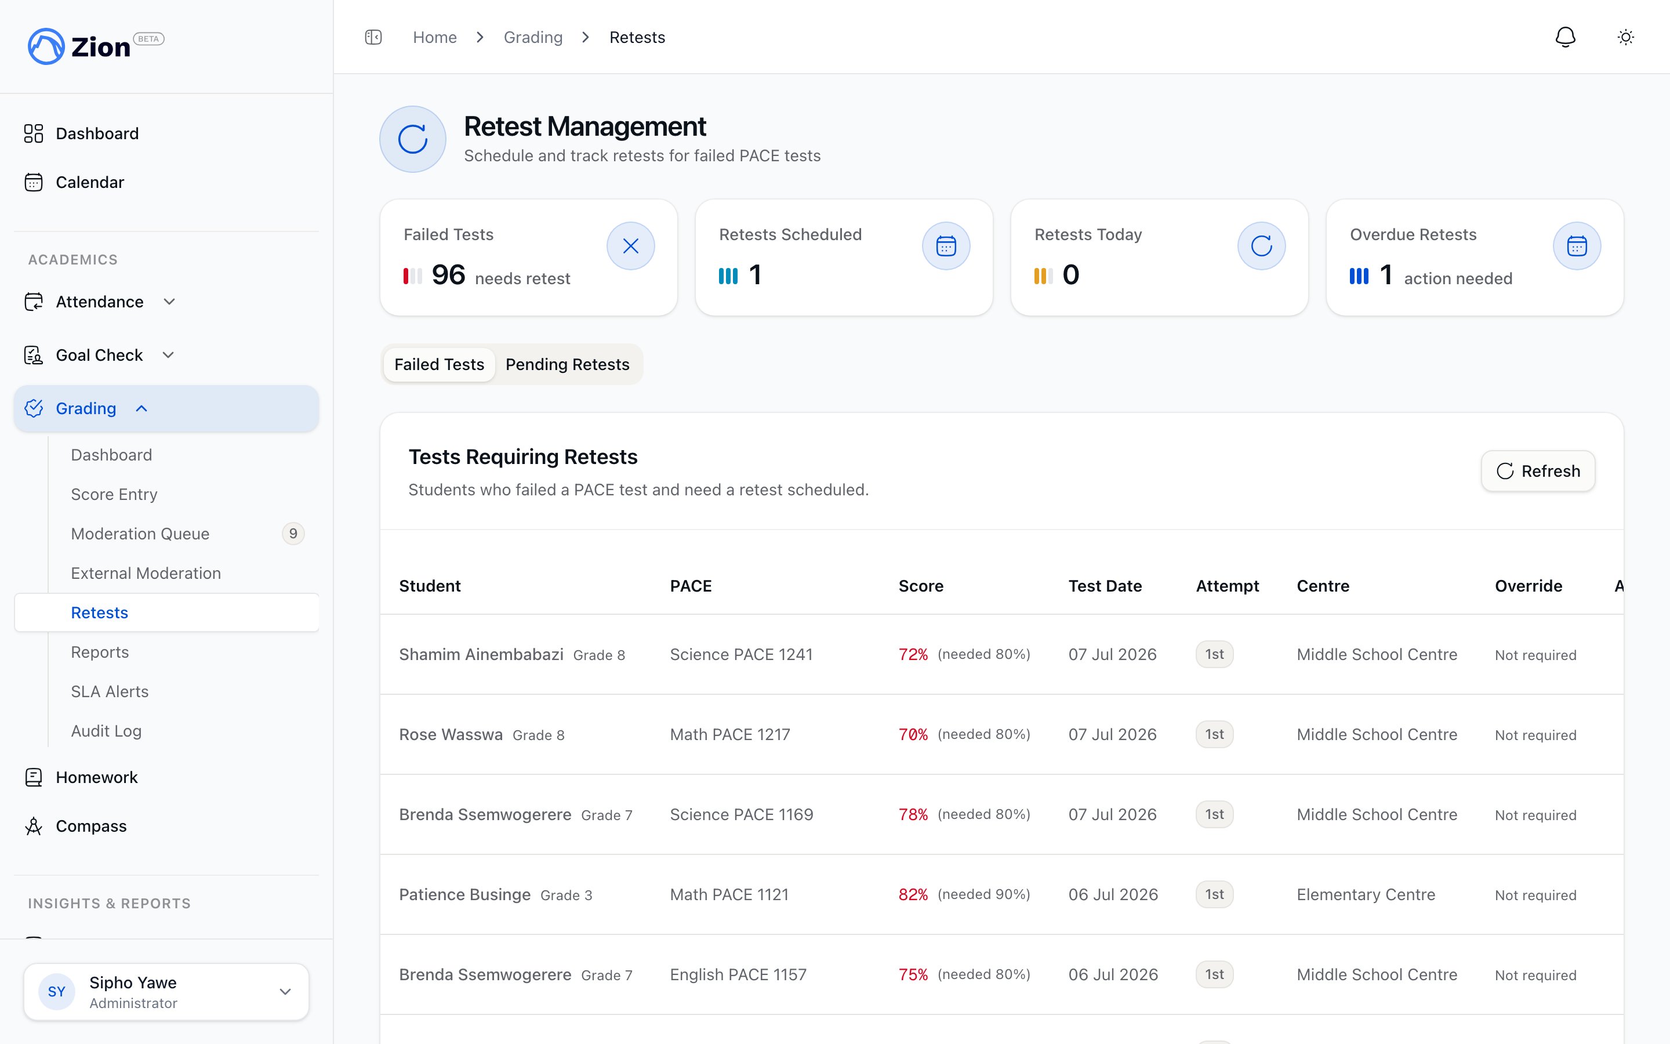The image size is (1670, 1044).
Task: Click the Retests breadcrumb
Action: pos(637,37)
